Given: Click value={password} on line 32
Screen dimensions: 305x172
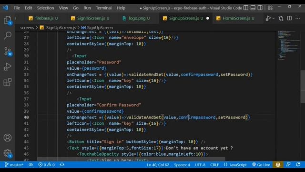Looking at the screenshot, I should 87,68.
